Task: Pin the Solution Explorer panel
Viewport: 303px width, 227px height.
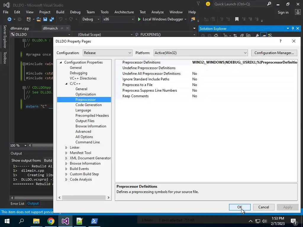Action: tap(293, 28)
